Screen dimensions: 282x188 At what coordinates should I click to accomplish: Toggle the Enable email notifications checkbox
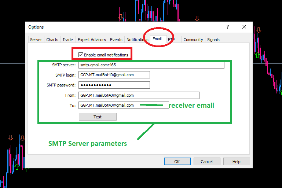coord(81,55)
